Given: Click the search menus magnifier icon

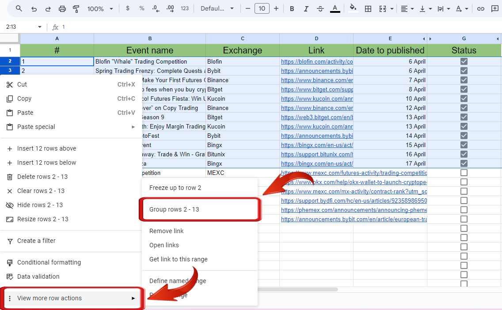Looking at the screenshot, I should click(19, 8).
